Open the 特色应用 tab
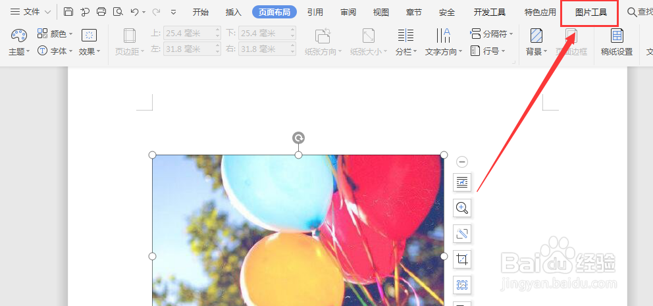Viewport: 653px width, 306px height. coord(540,12)
